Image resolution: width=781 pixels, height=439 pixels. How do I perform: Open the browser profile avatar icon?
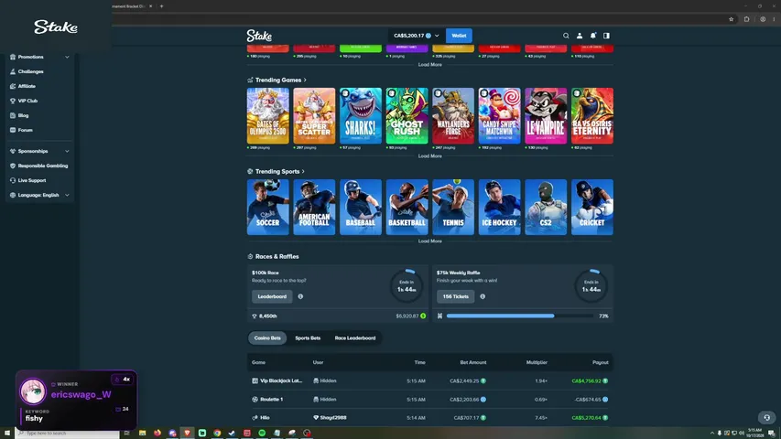763,19
